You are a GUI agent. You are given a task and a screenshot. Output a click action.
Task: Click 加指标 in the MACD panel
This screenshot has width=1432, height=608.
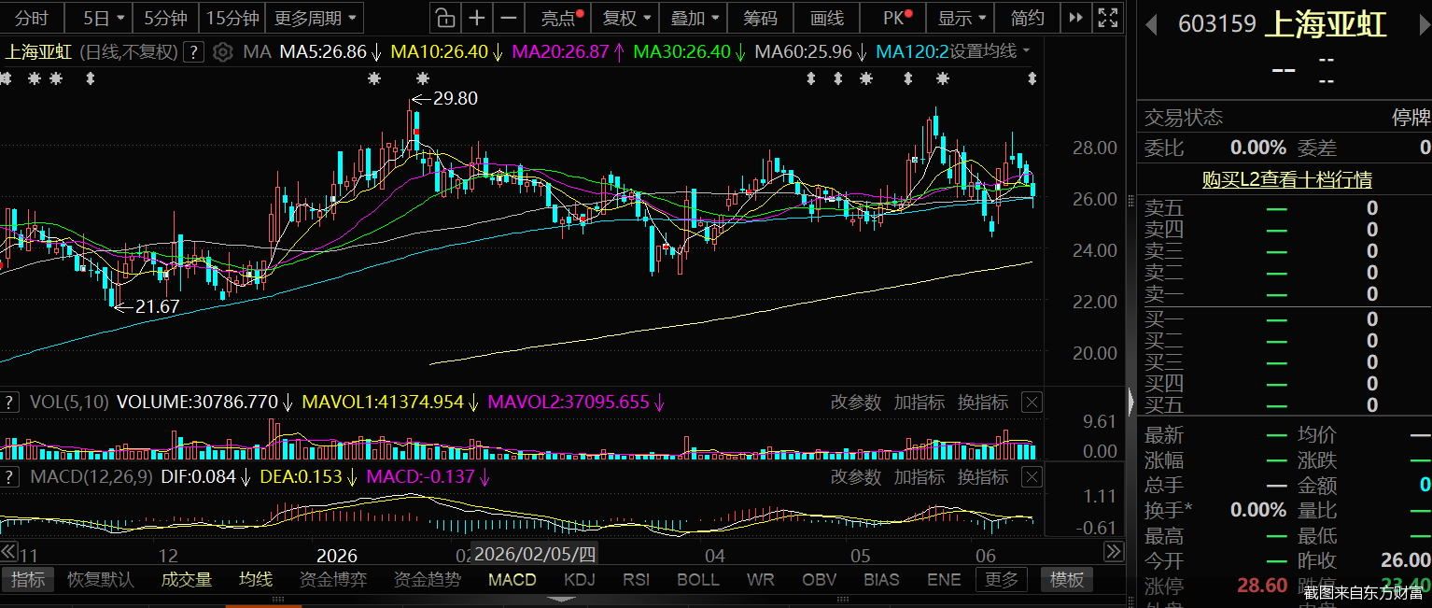(x=920, y=477)
